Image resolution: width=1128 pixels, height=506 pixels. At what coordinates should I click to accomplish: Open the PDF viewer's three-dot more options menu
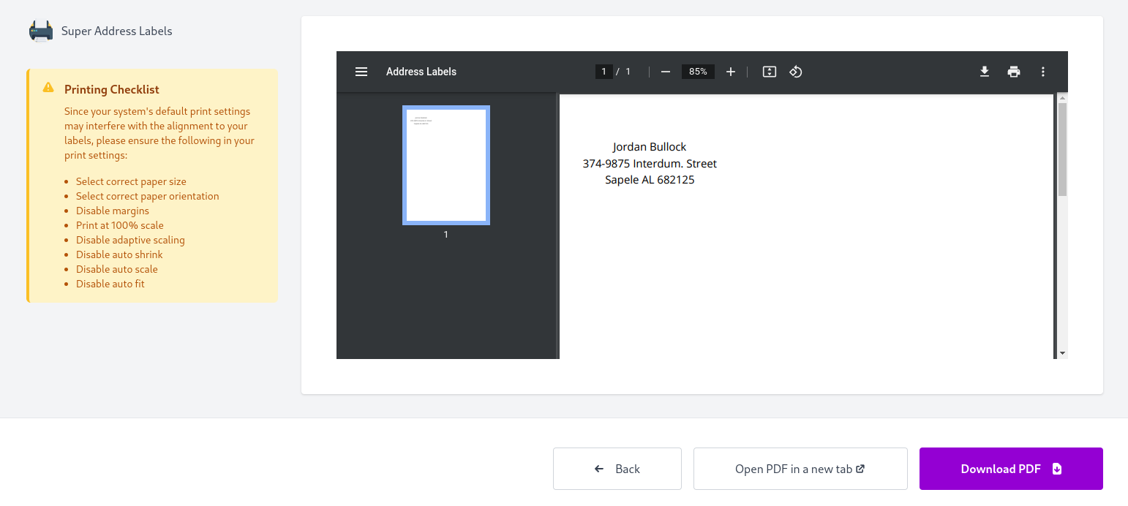tap(1043, 71)
